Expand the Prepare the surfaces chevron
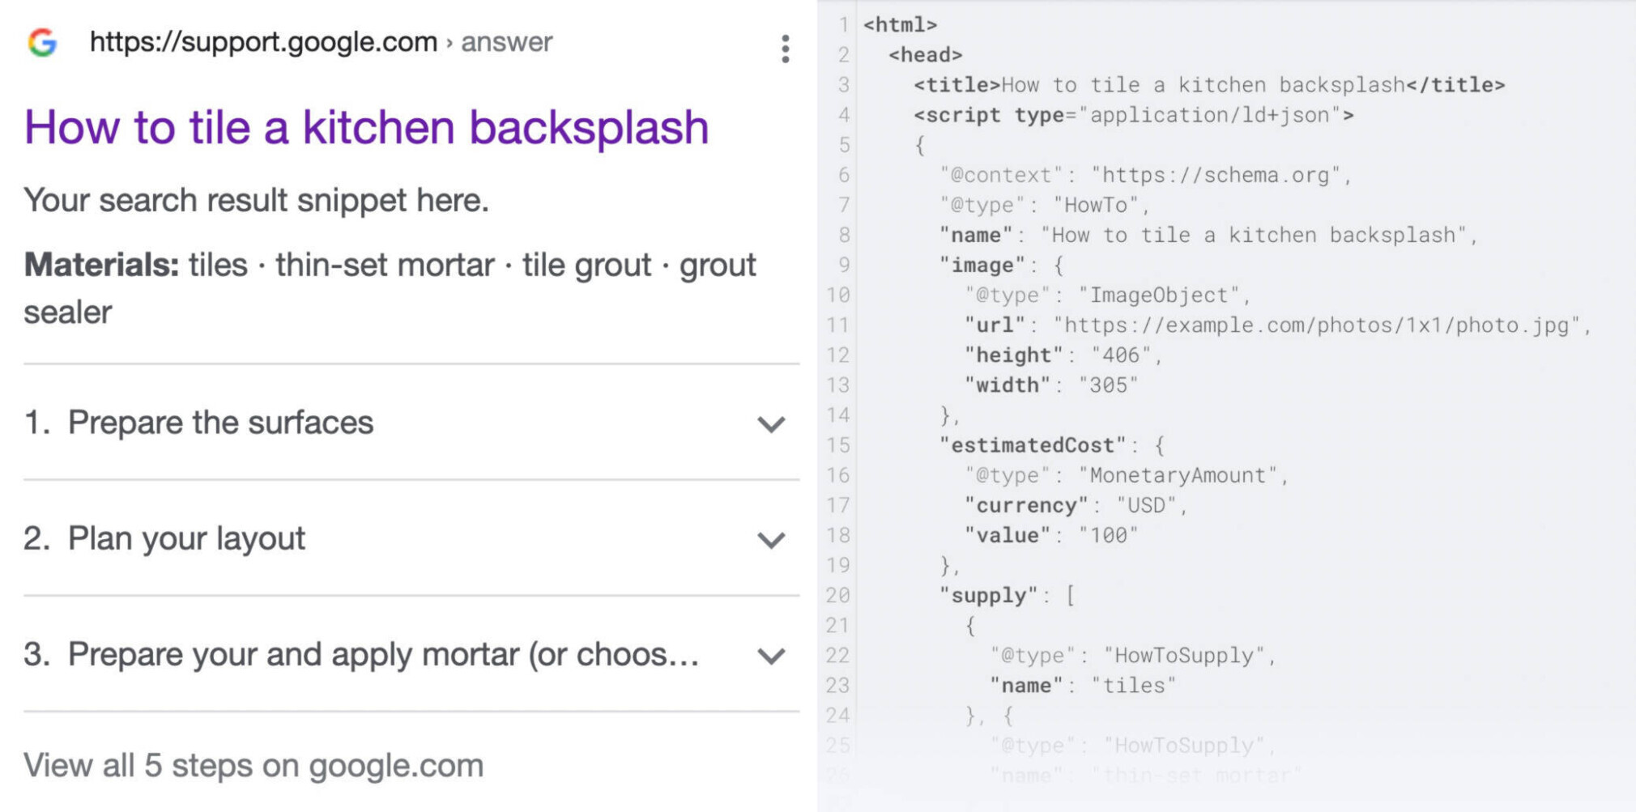1636x812 pixels. 771,424
